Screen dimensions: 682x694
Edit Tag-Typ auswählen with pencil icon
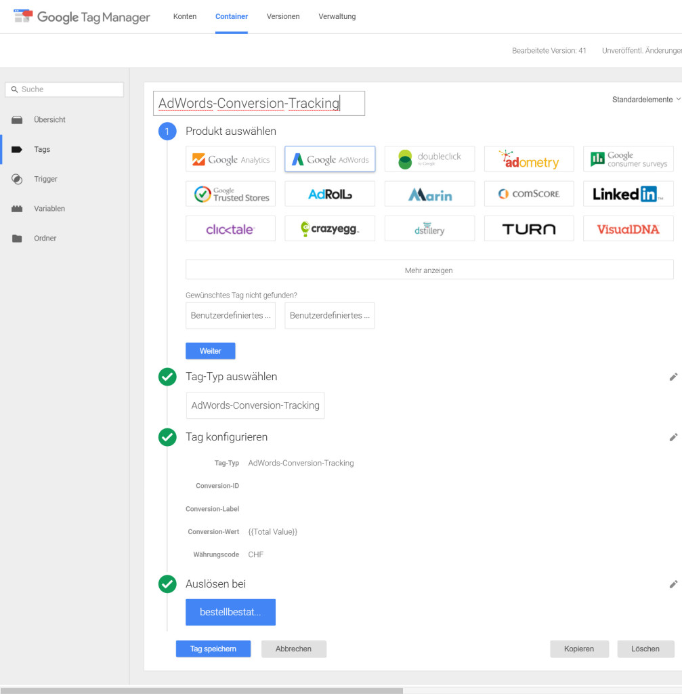[673, 377]
